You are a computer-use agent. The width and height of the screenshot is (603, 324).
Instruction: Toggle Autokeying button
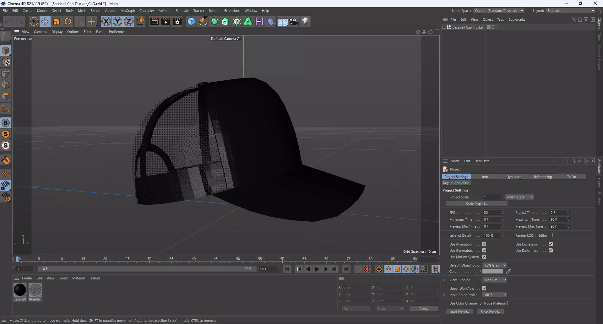tap(367, 269)
